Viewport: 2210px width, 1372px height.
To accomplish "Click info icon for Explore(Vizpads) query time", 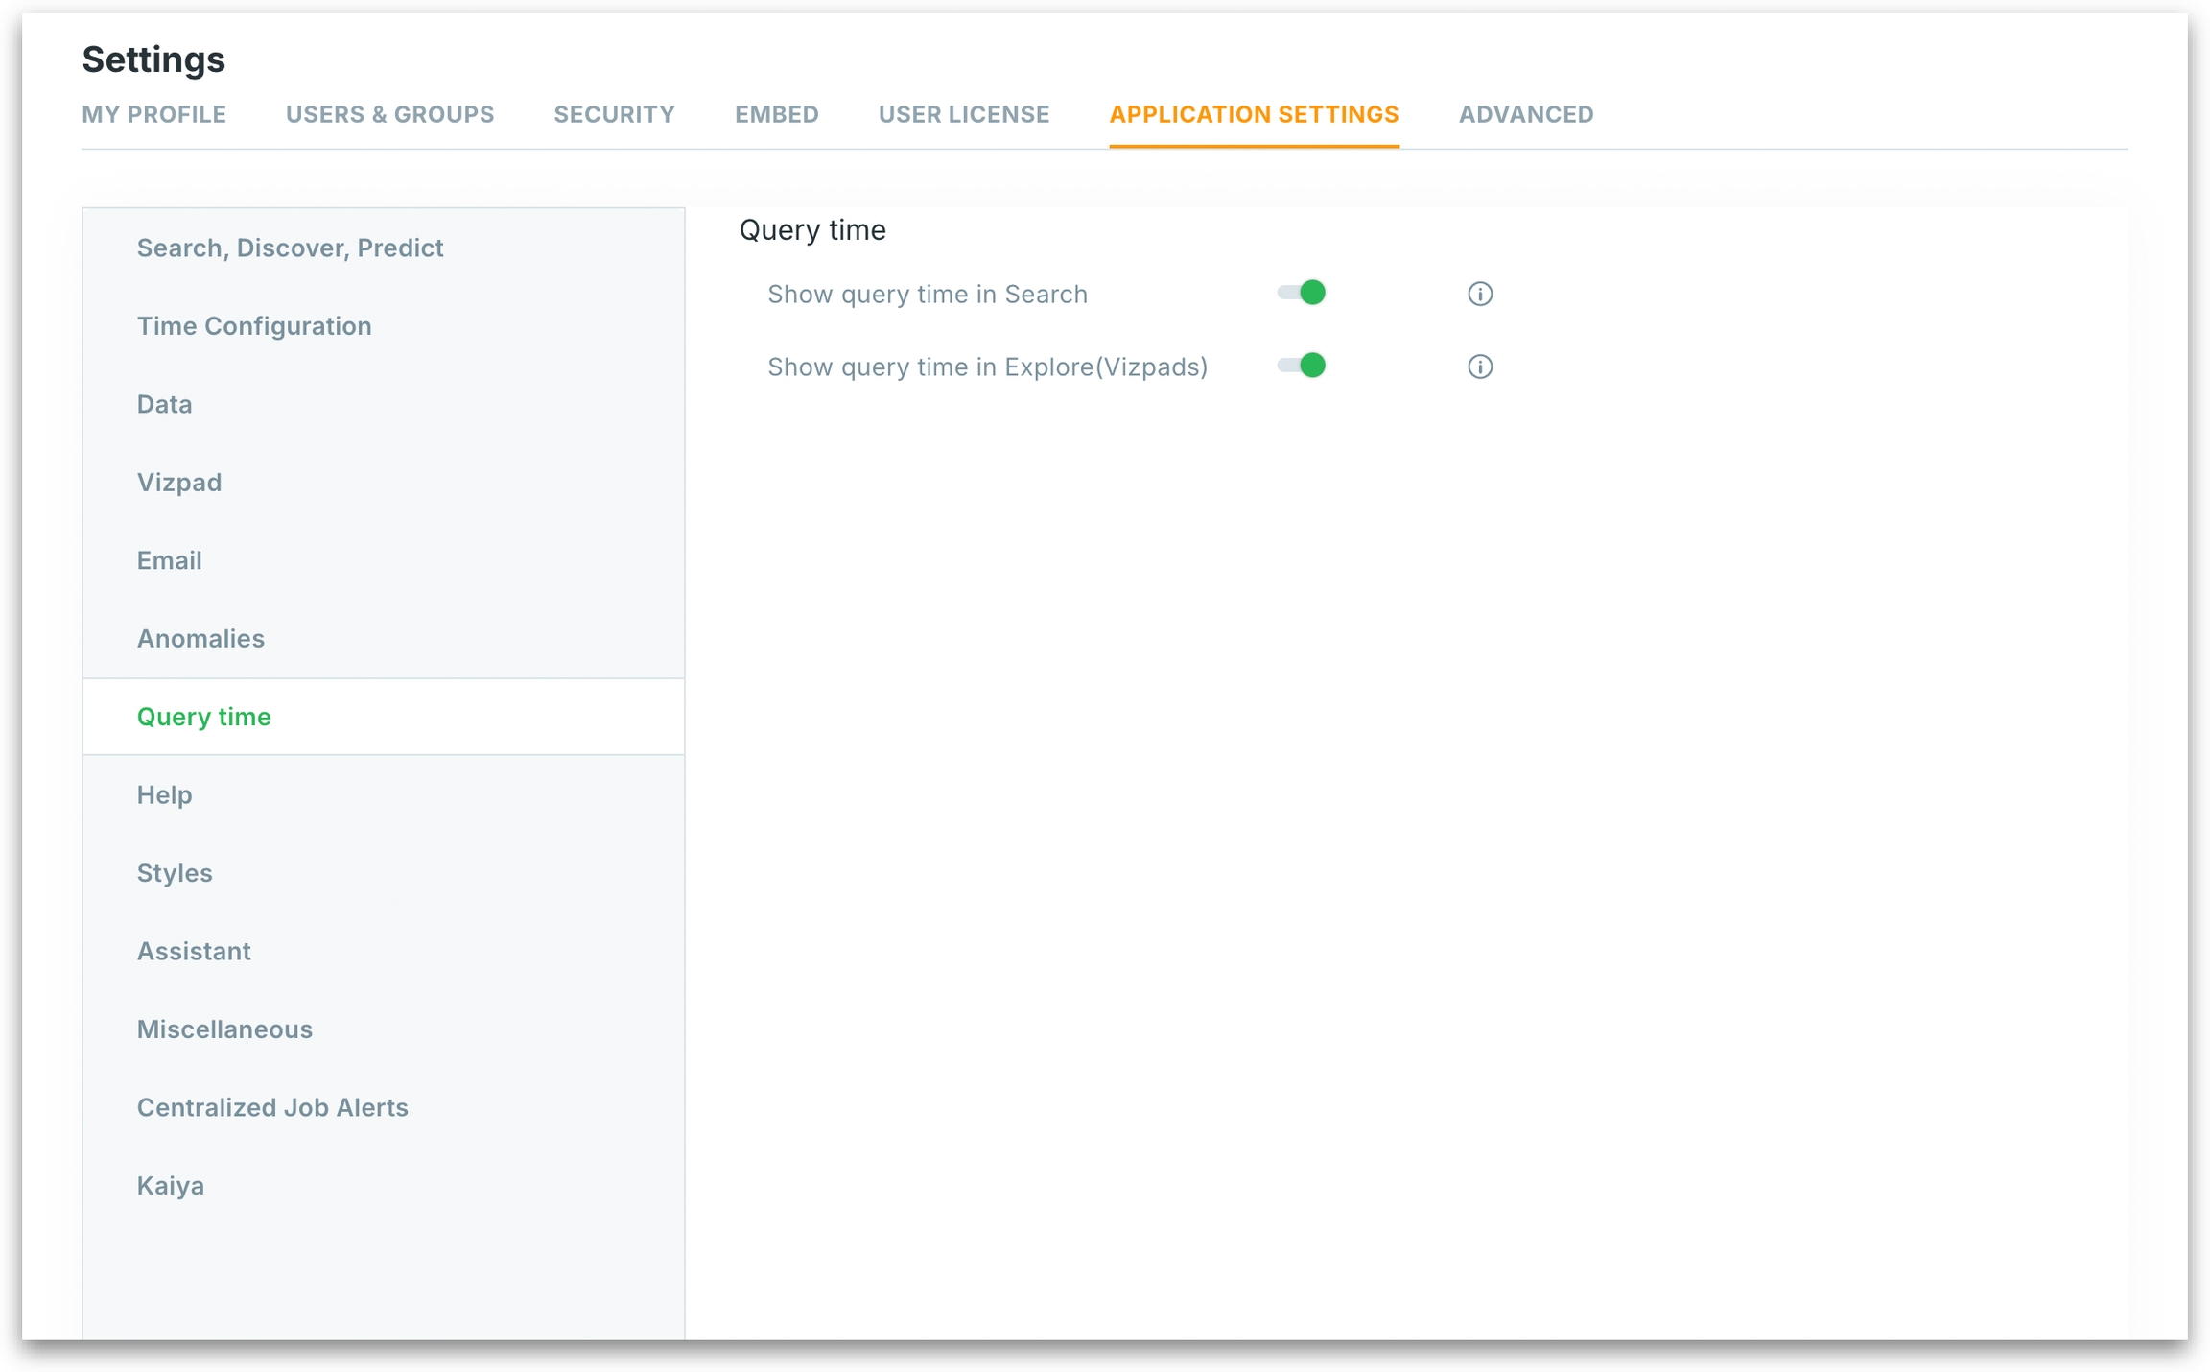I will (x=1479, y=367).
